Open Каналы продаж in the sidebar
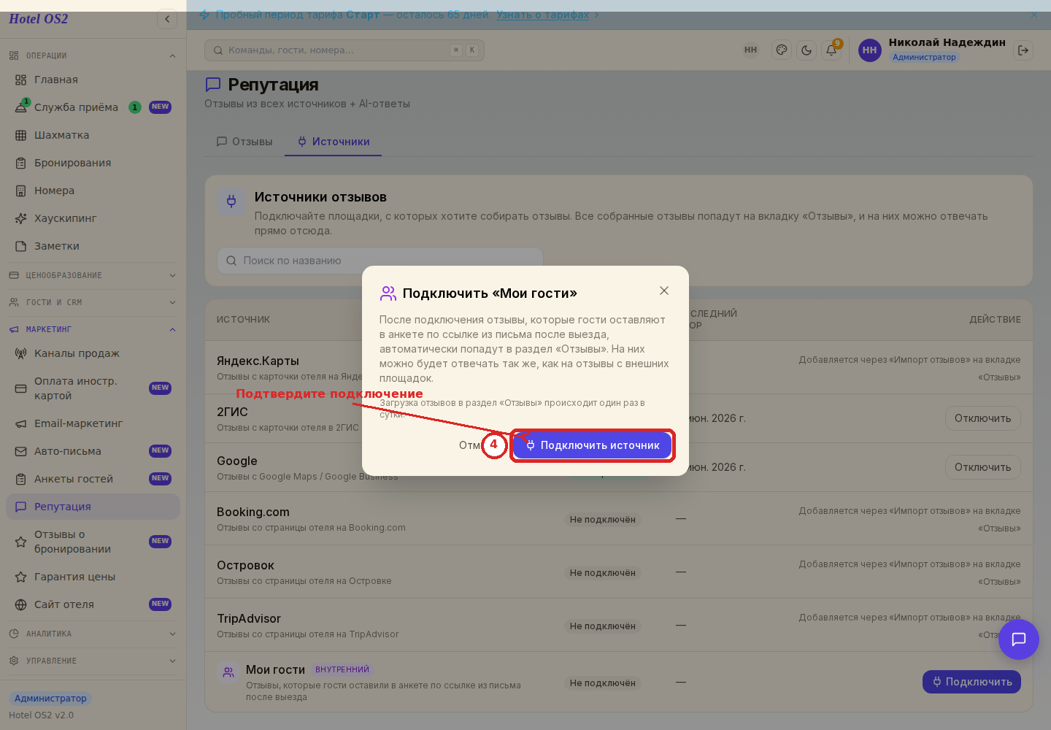 (x=93, y=353)
